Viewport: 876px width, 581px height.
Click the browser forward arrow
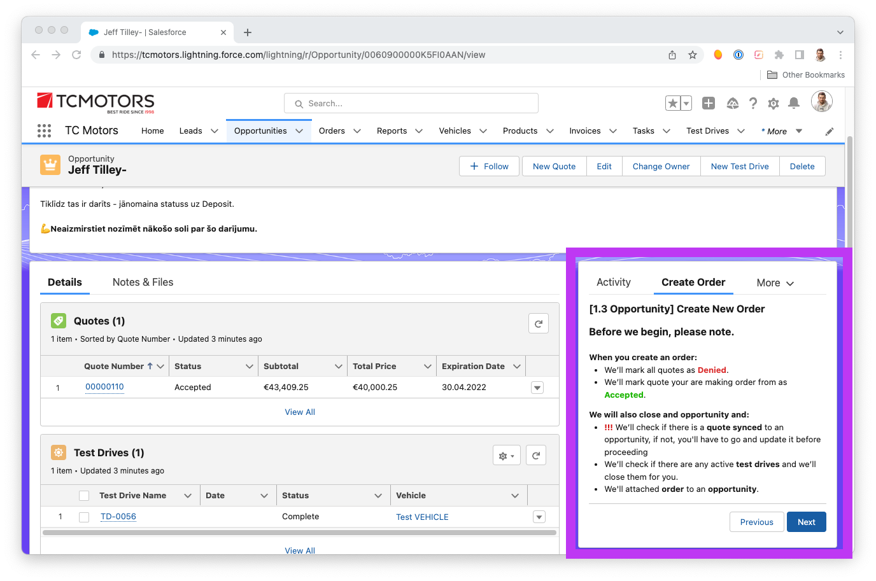click(56, 55)
